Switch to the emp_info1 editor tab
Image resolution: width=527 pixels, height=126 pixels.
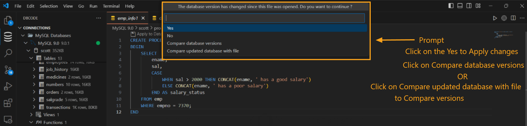click(x=128, y=18)
